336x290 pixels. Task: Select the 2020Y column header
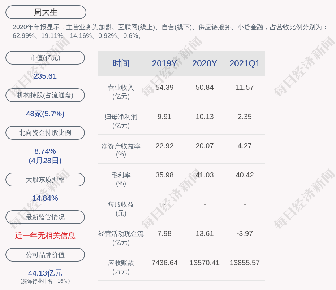click(x=204, y=63)
